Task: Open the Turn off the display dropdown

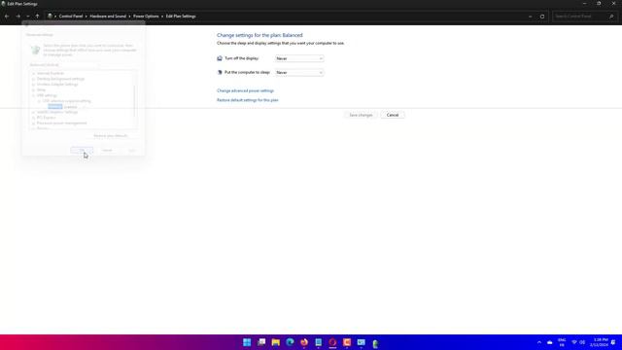Action: (299, 58)
